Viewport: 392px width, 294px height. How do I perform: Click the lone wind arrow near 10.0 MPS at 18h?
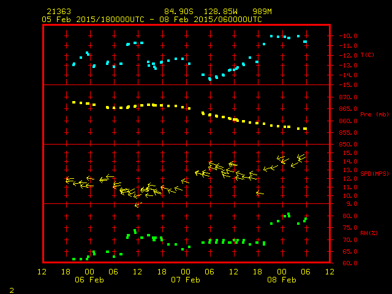(260, 193)
